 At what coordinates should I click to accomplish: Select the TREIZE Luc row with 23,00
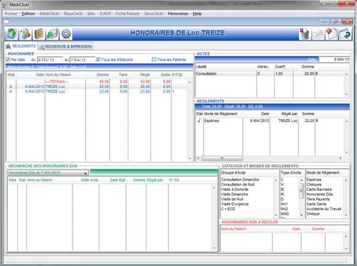tap(97, 91)
